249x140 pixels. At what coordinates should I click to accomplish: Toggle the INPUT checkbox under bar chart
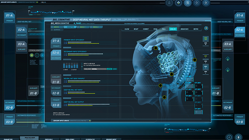click(64, 70)
